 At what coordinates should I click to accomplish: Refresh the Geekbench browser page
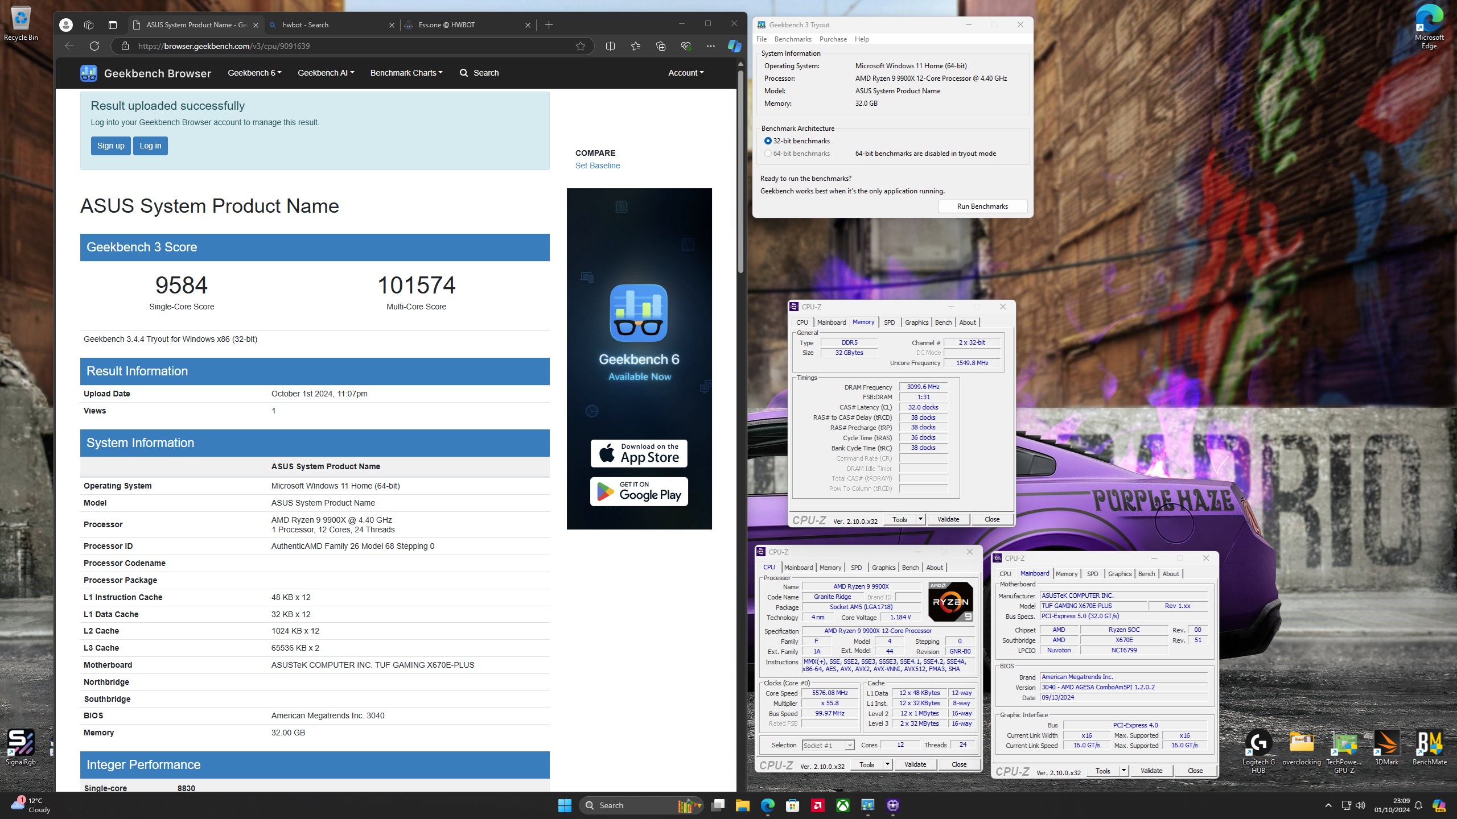pyautogui.click(x=94, y=46)
